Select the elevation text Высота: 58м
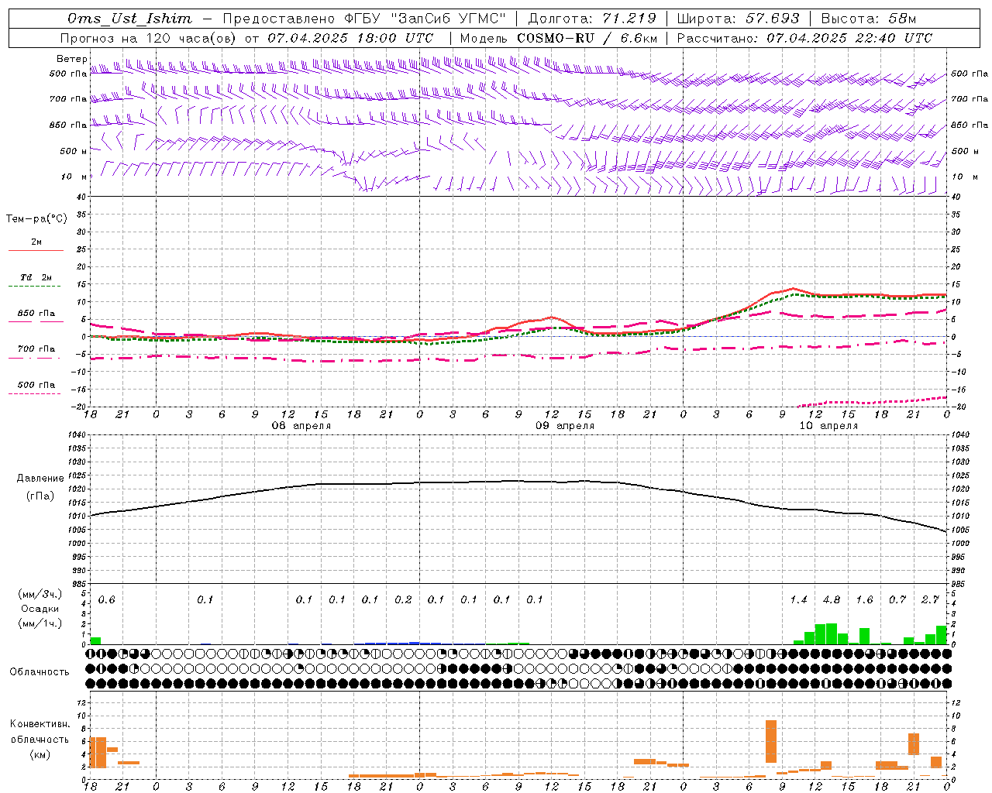Viewport: 992px width, 793px height. click(x=868, y=19)
